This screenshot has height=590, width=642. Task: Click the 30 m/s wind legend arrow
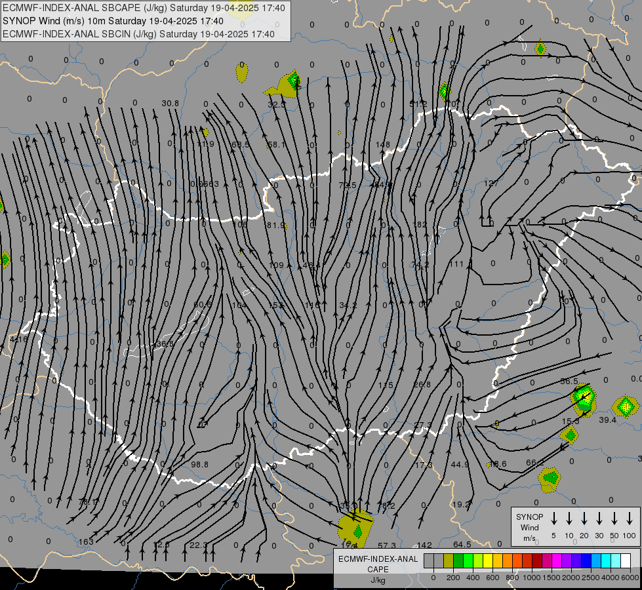[599, 519]
